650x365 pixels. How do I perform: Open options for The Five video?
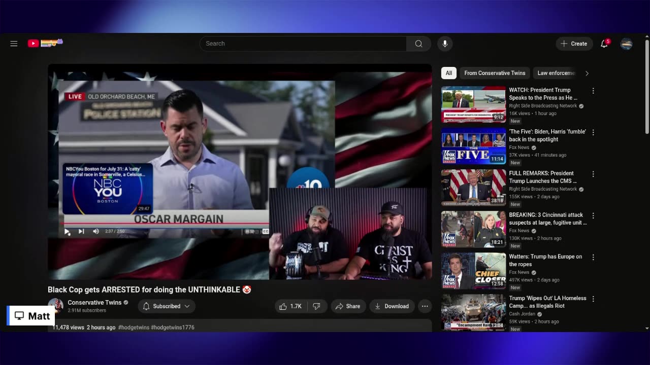point(593,132)
